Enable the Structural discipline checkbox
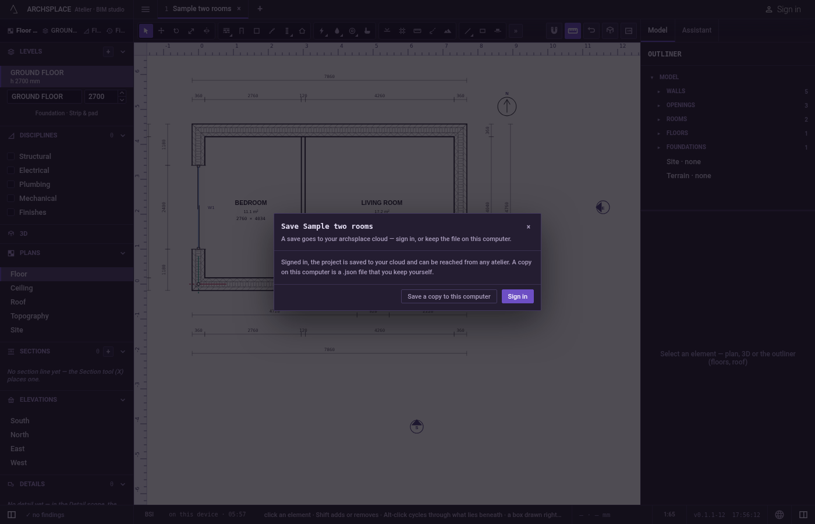The image size is (815, 524). (11, 157)
